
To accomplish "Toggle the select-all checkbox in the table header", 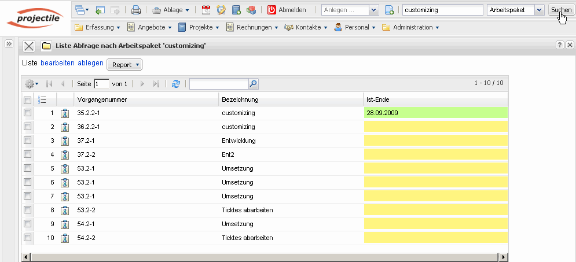I will pos(27,100).
